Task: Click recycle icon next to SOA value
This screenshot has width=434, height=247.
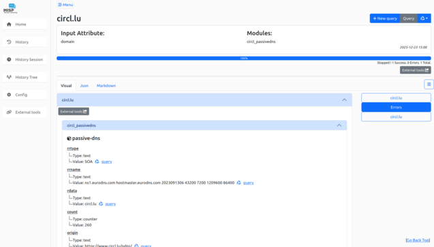Action: tap(97, 161)
